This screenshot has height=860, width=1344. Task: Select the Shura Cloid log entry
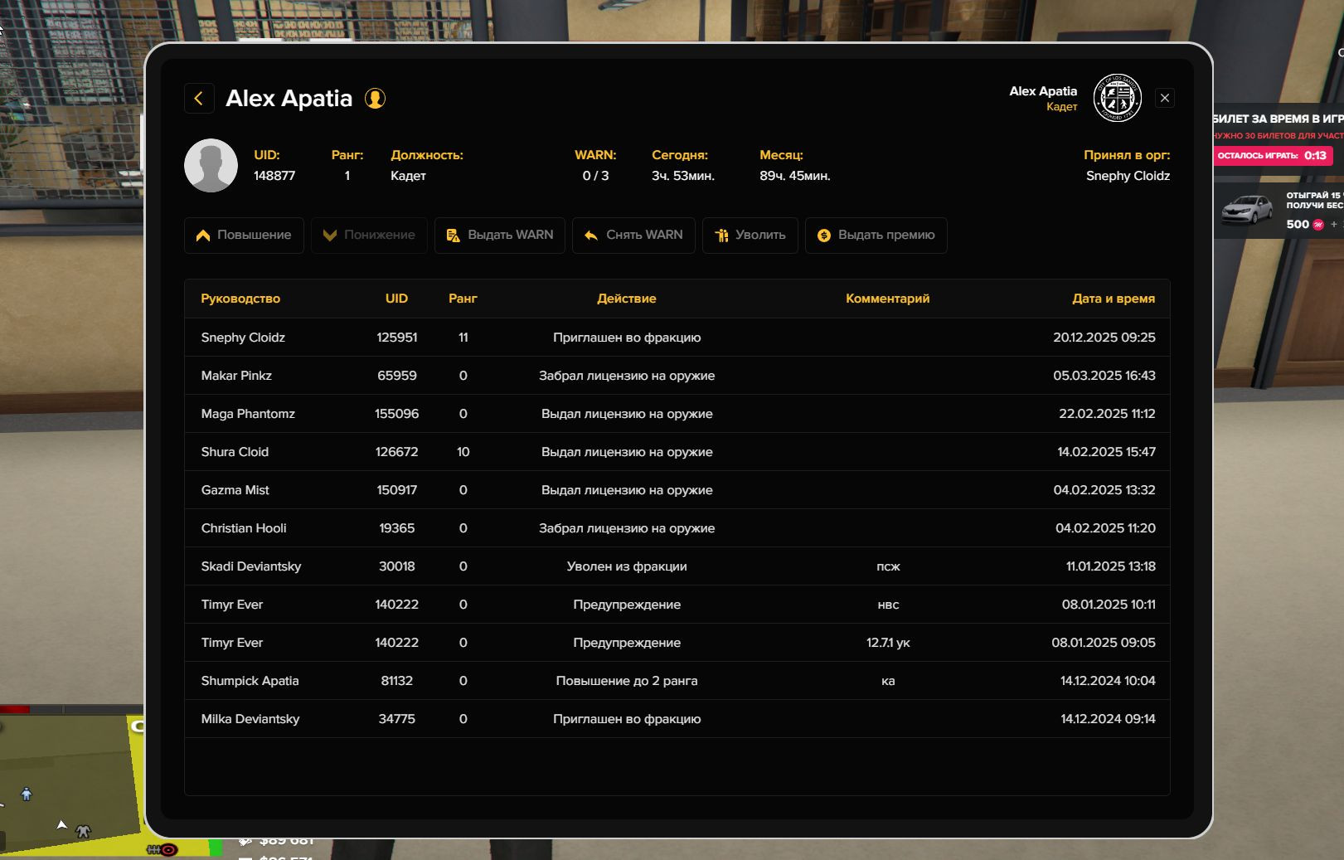coord(677,452)
